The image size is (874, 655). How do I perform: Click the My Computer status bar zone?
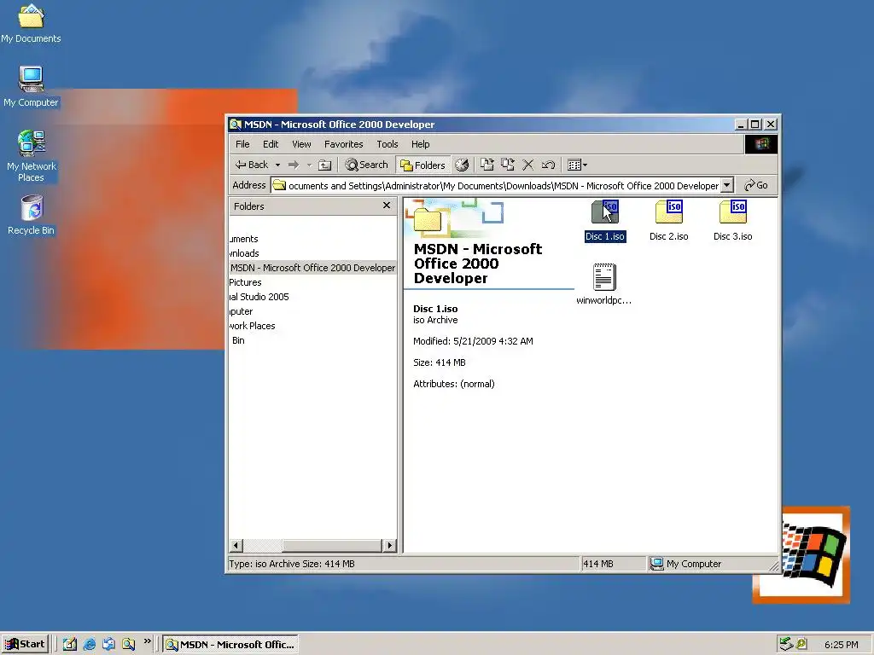click(x=711, y=564)
